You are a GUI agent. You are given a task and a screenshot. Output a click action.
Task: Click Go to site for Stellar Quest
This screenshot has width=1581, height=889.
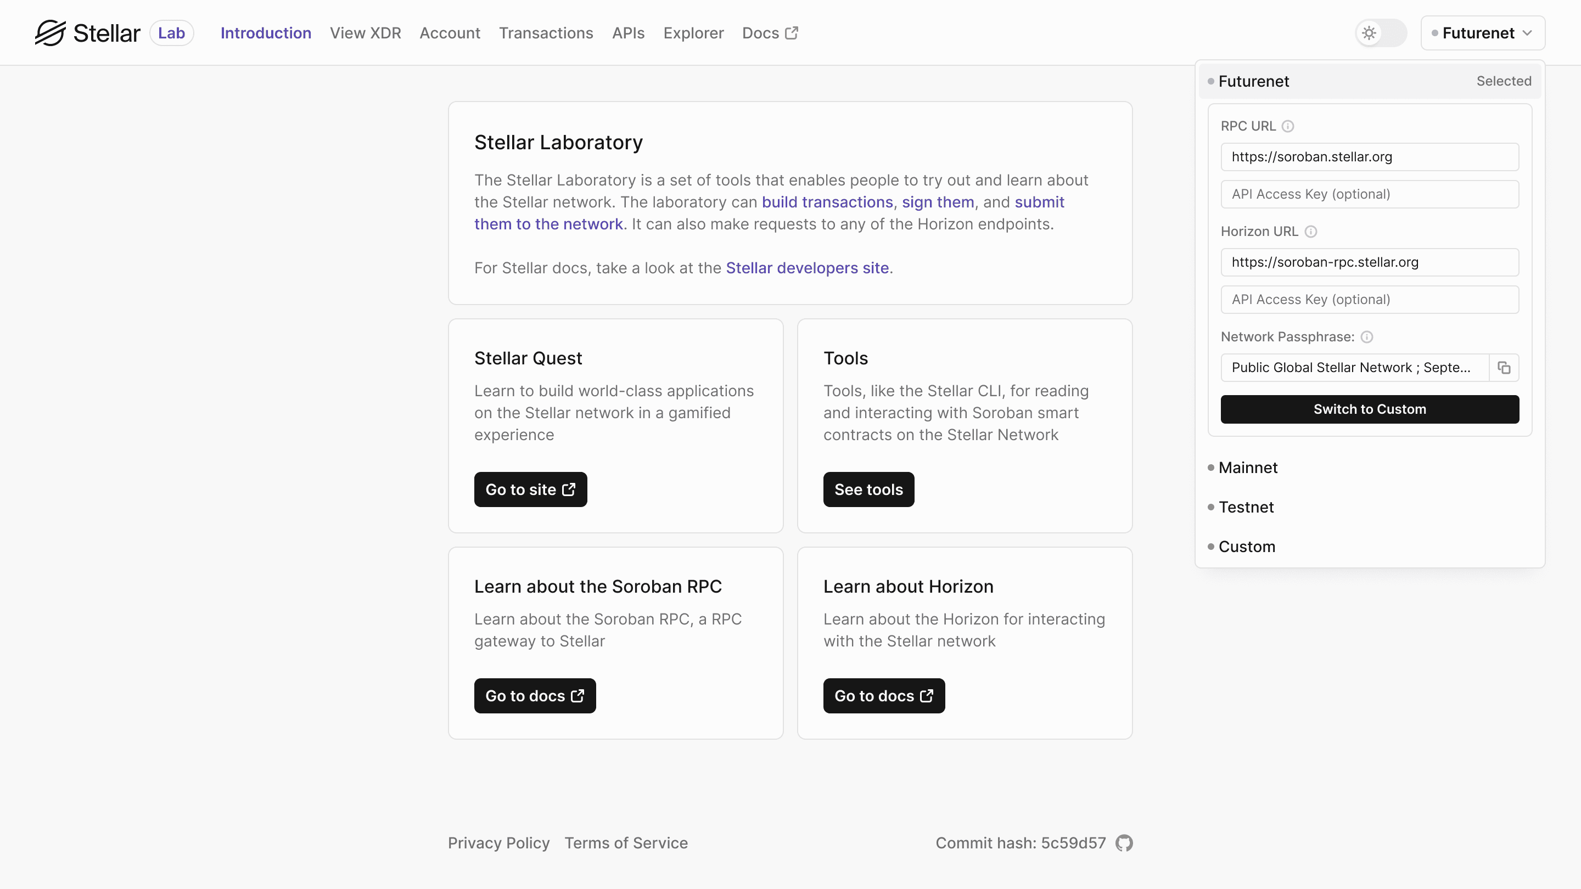(x=531, y=489)
